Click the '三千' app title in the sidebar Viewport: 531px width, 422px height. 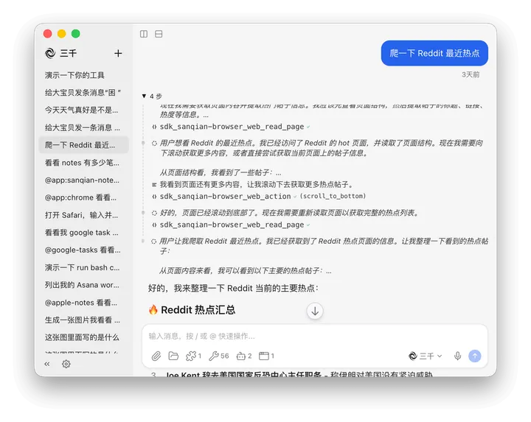[69, 54]
